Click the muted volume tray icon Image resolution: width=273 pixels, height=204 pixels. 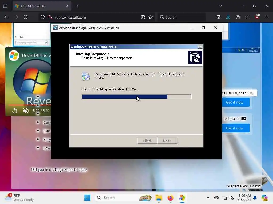[232, 198]
